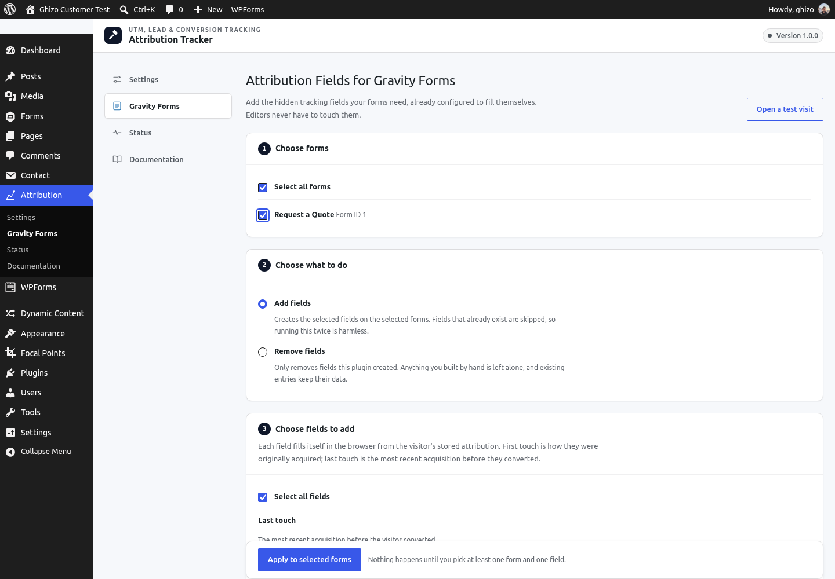Screen dimensions: 835x579
Task: Open Gravity Forms submenu under Attribution
Action: point(32,233)
